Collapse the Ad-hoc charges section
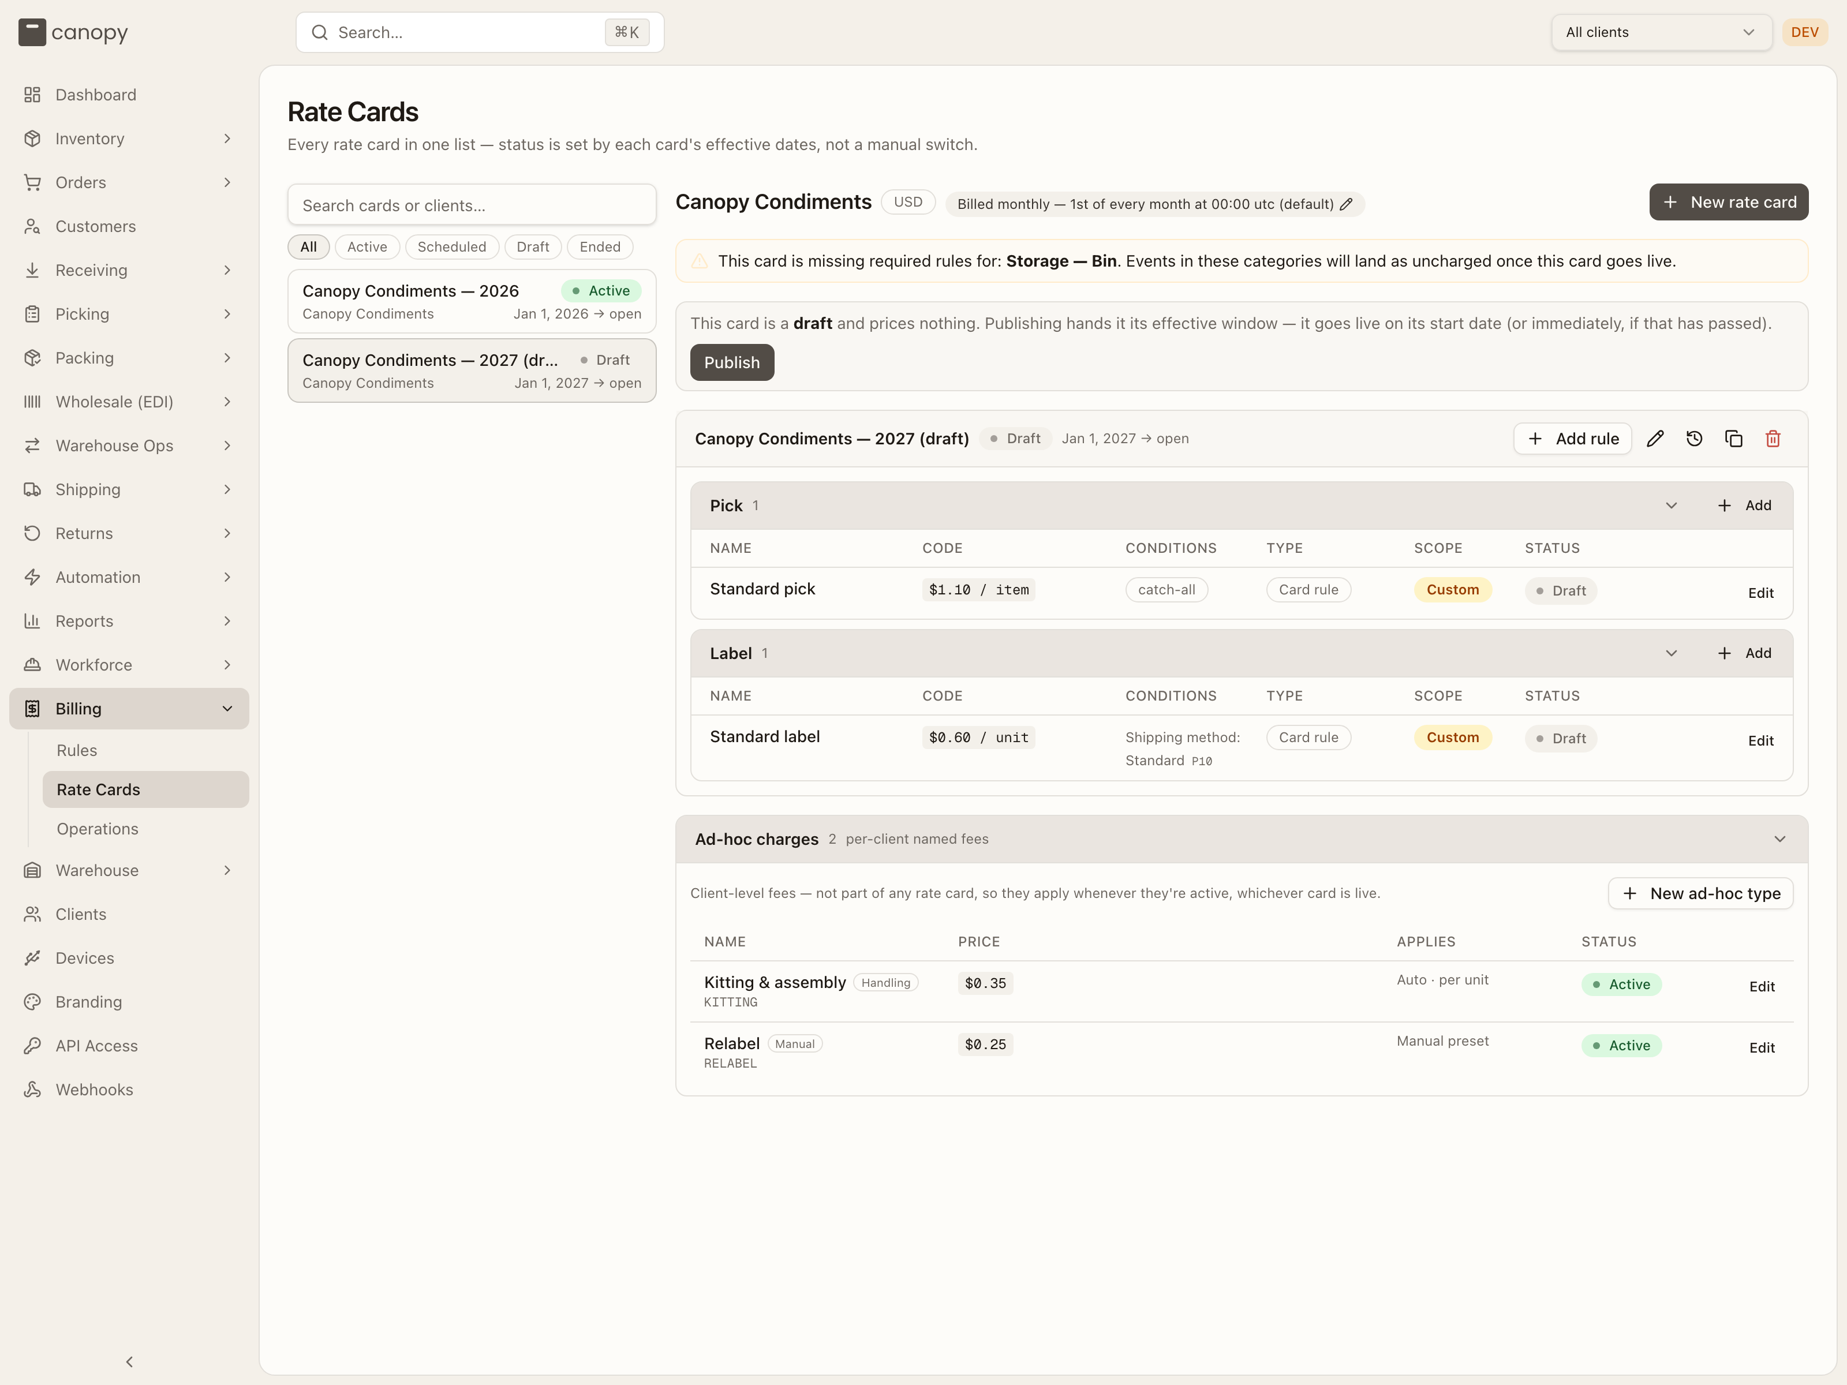 click(1780, 839)
